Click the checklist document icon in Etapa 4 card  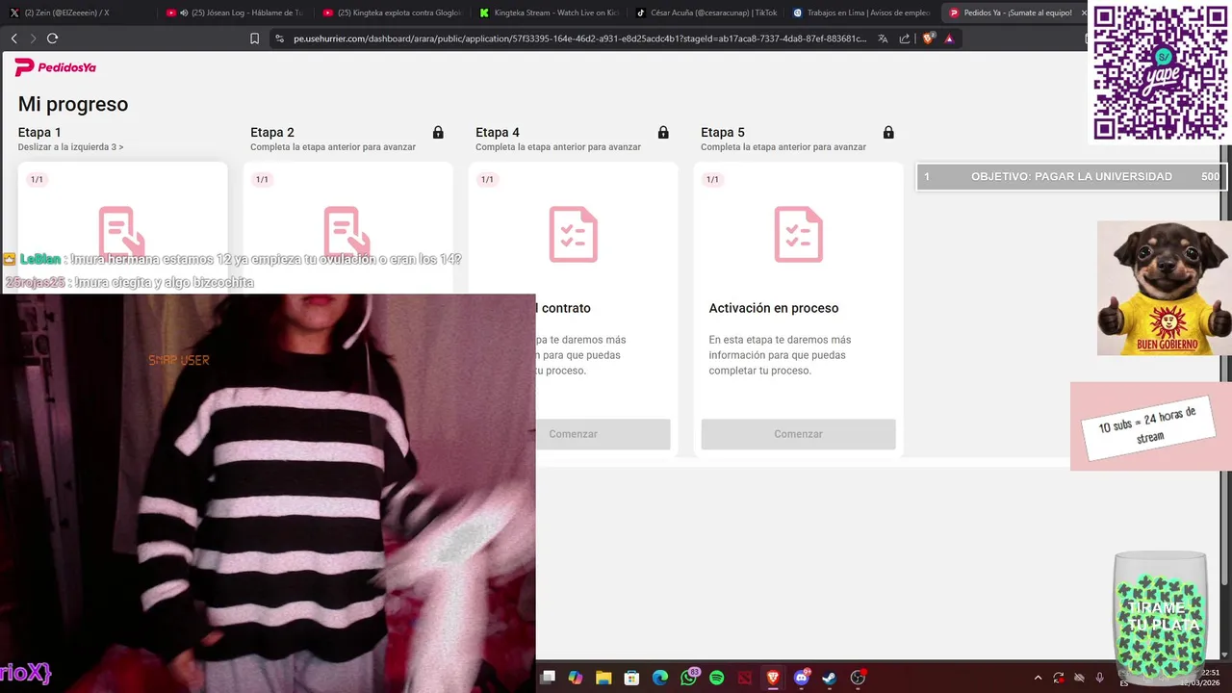pyautogui.click(x=573, y=234)
